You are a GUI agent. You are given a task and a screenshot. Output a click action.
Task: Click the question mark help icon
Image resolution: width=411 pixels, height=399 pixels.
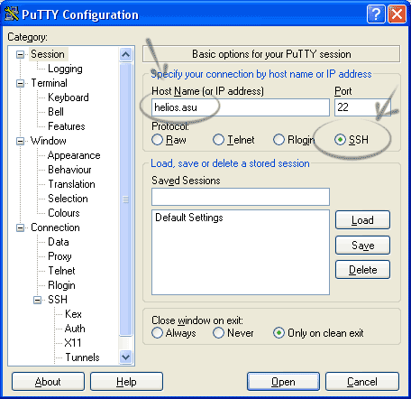[376, 14]
